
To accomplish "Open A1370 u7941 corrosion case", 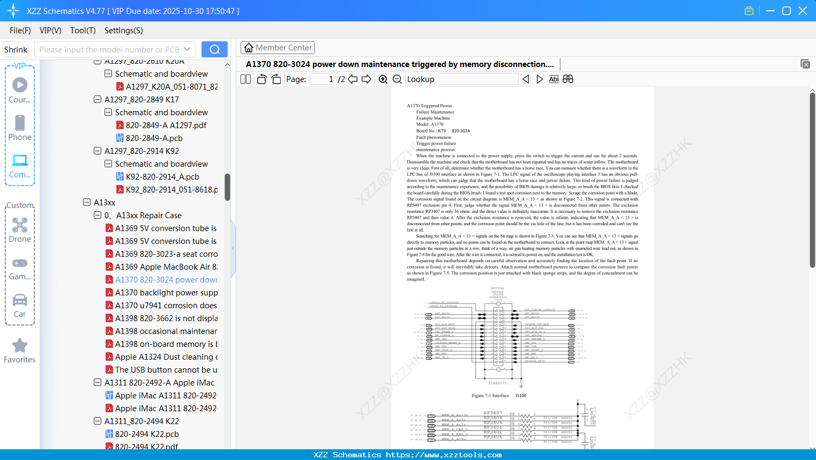I will (162, 305).
